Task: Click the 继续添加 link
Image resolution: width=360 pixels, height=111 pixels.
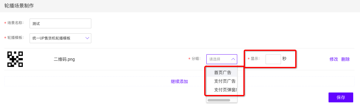Action: click(180, 81)
